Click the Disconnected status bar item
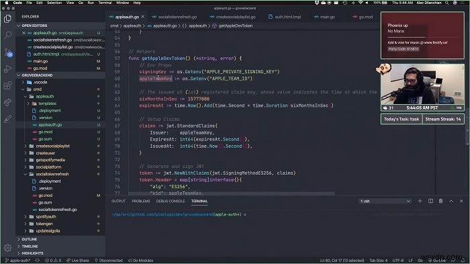 coord(109,261)
